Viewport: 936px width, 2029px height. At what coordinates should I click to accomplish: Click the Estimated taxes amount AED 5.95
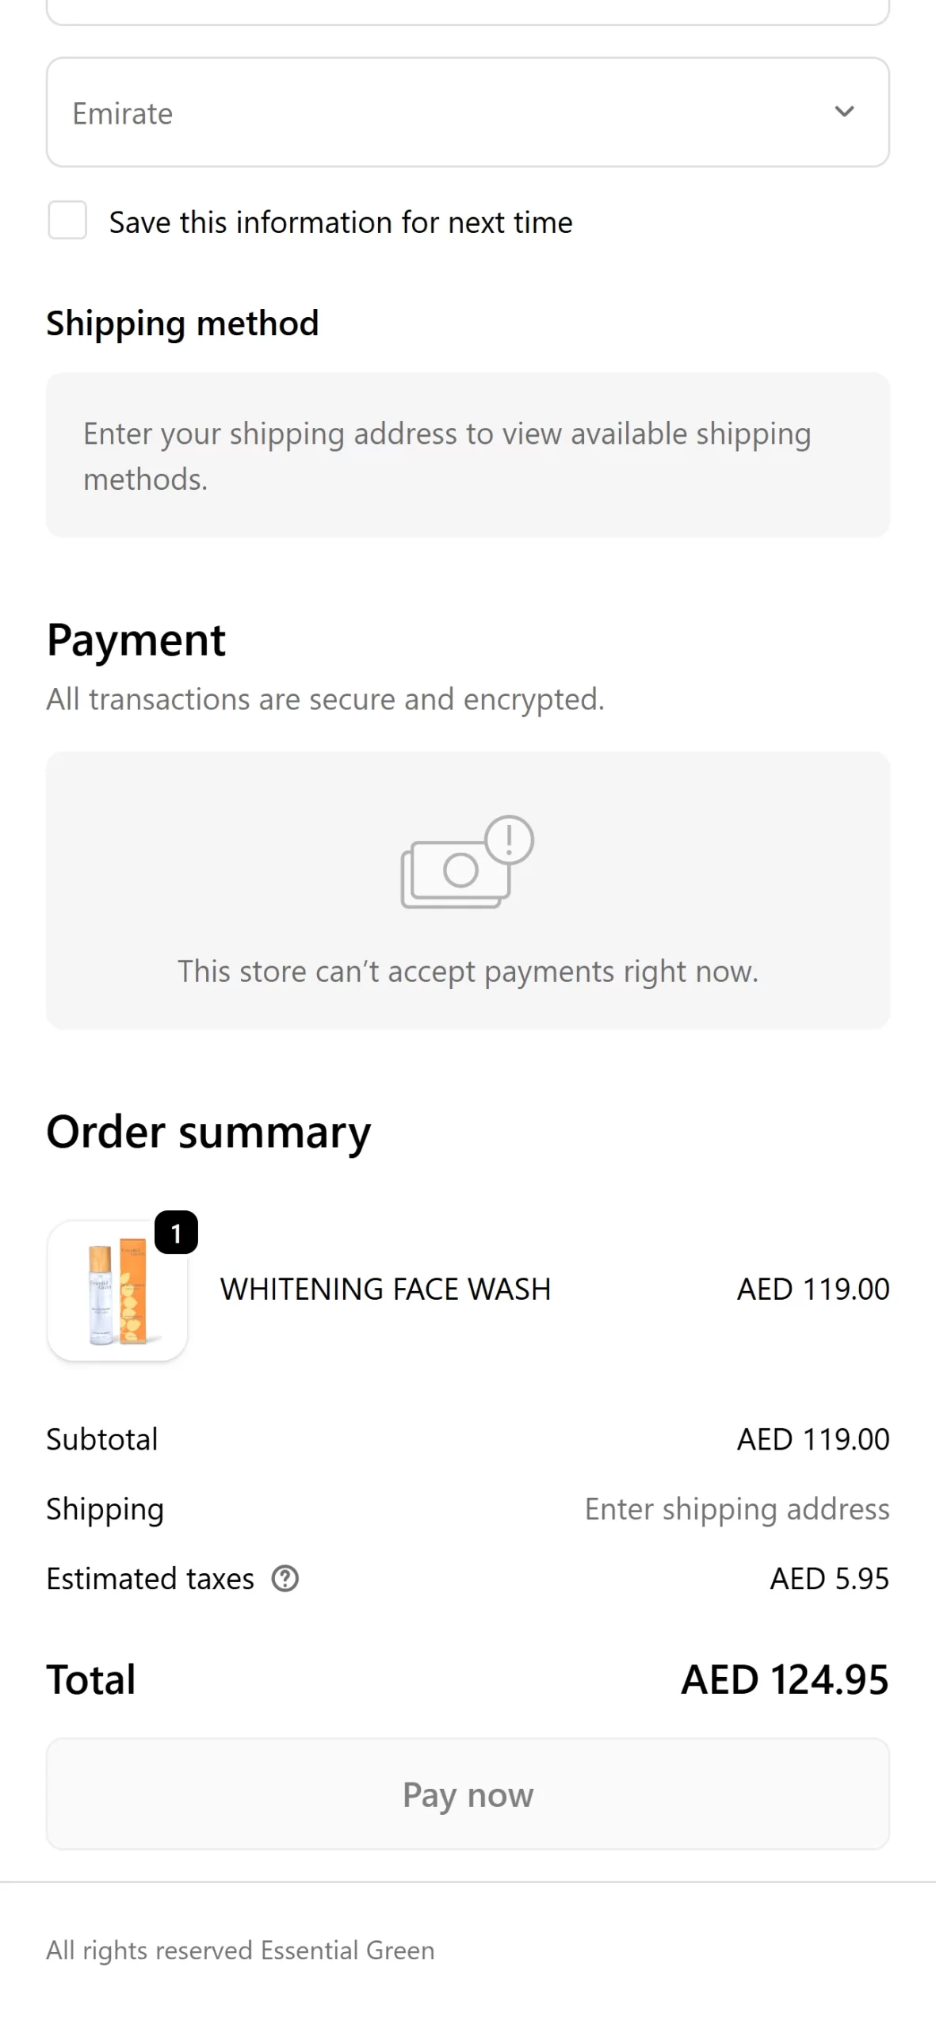tap(829, 1579)
